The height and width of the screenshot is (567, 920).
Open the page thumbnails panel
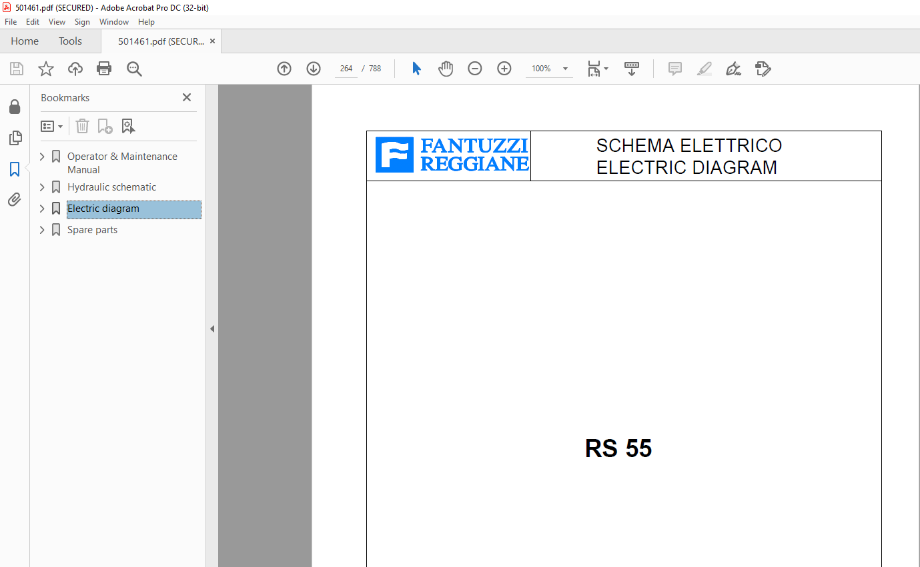15,138
